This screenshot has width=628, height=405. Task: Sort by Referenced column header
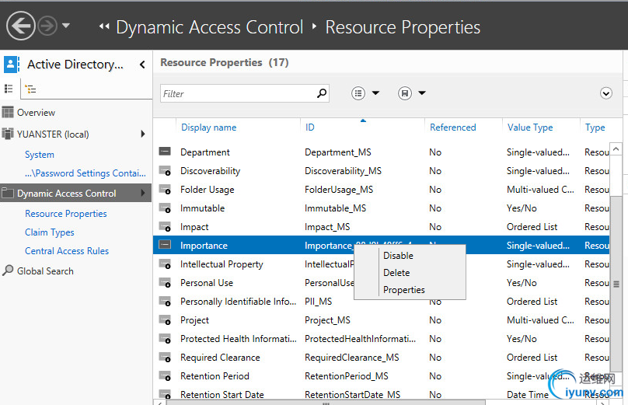tap(453, 127)
